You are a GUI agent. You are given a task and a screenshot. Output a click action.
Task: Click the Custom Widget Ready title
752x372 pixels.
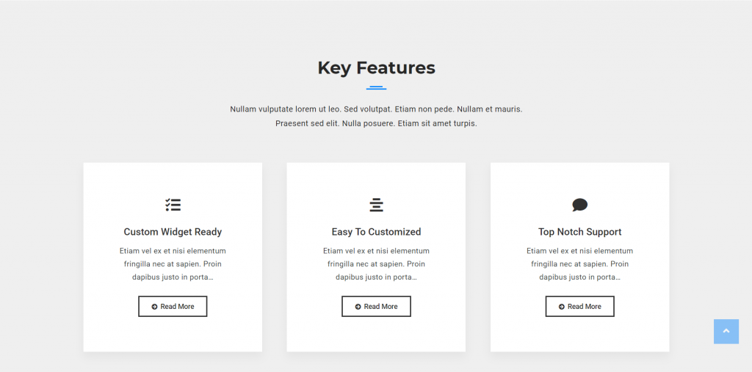pyautogui.click(x=173, y=232)
